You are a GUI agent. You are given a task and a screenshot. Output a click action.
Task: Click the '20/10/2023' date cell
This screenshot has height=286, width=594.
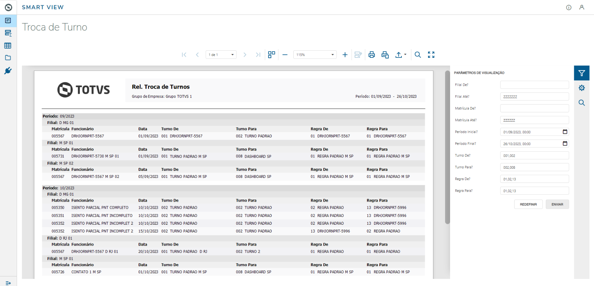click(x=148, y=252)
